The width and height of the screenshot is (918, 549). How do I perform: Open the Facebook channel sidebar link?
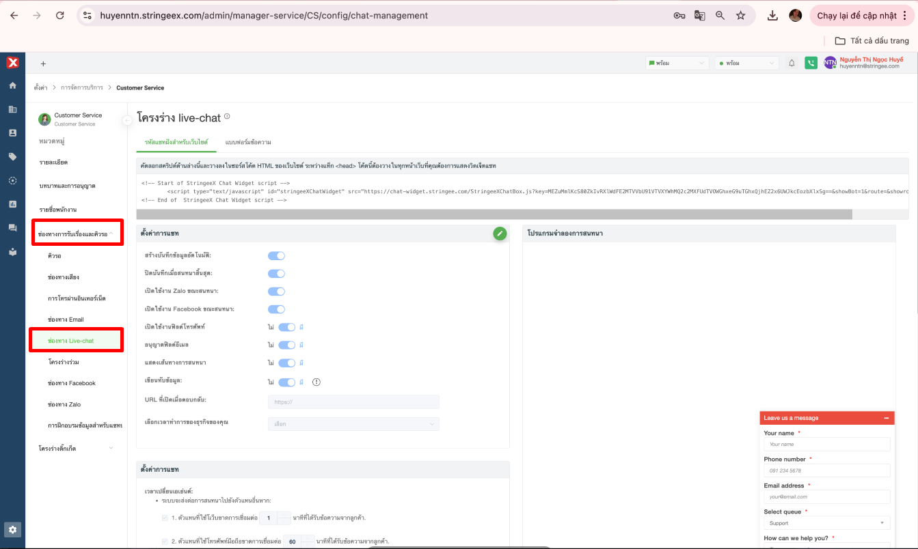coord(72,383)
